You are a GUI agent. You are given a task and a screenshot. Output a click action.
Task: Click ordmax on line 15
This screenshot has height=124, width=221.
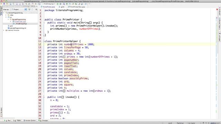pos(68,54)
